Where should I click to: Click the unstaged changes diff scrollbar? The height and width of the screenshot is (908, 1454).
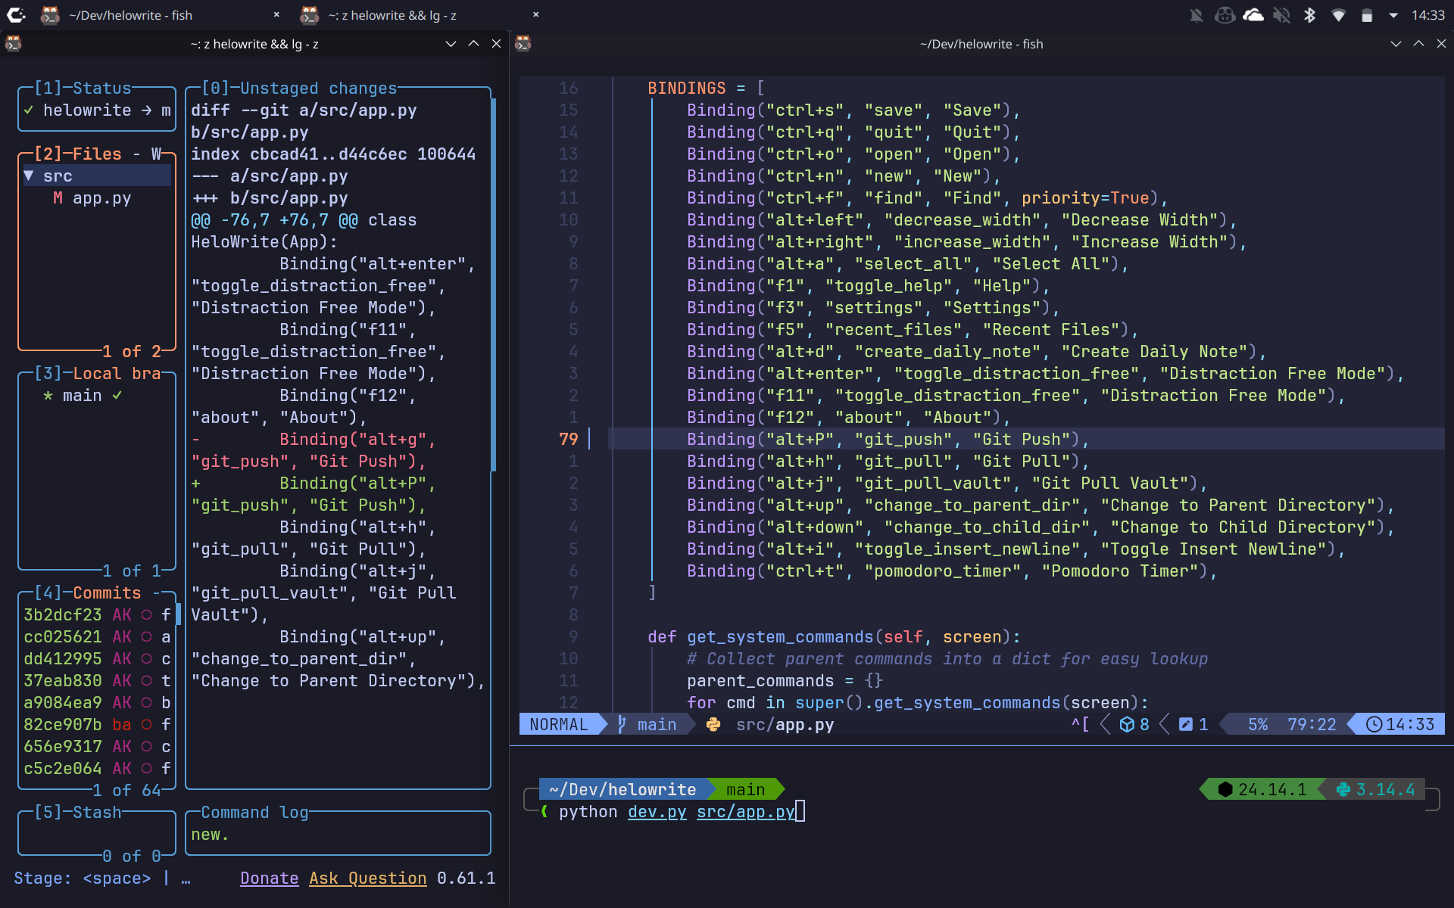point(493,284)
